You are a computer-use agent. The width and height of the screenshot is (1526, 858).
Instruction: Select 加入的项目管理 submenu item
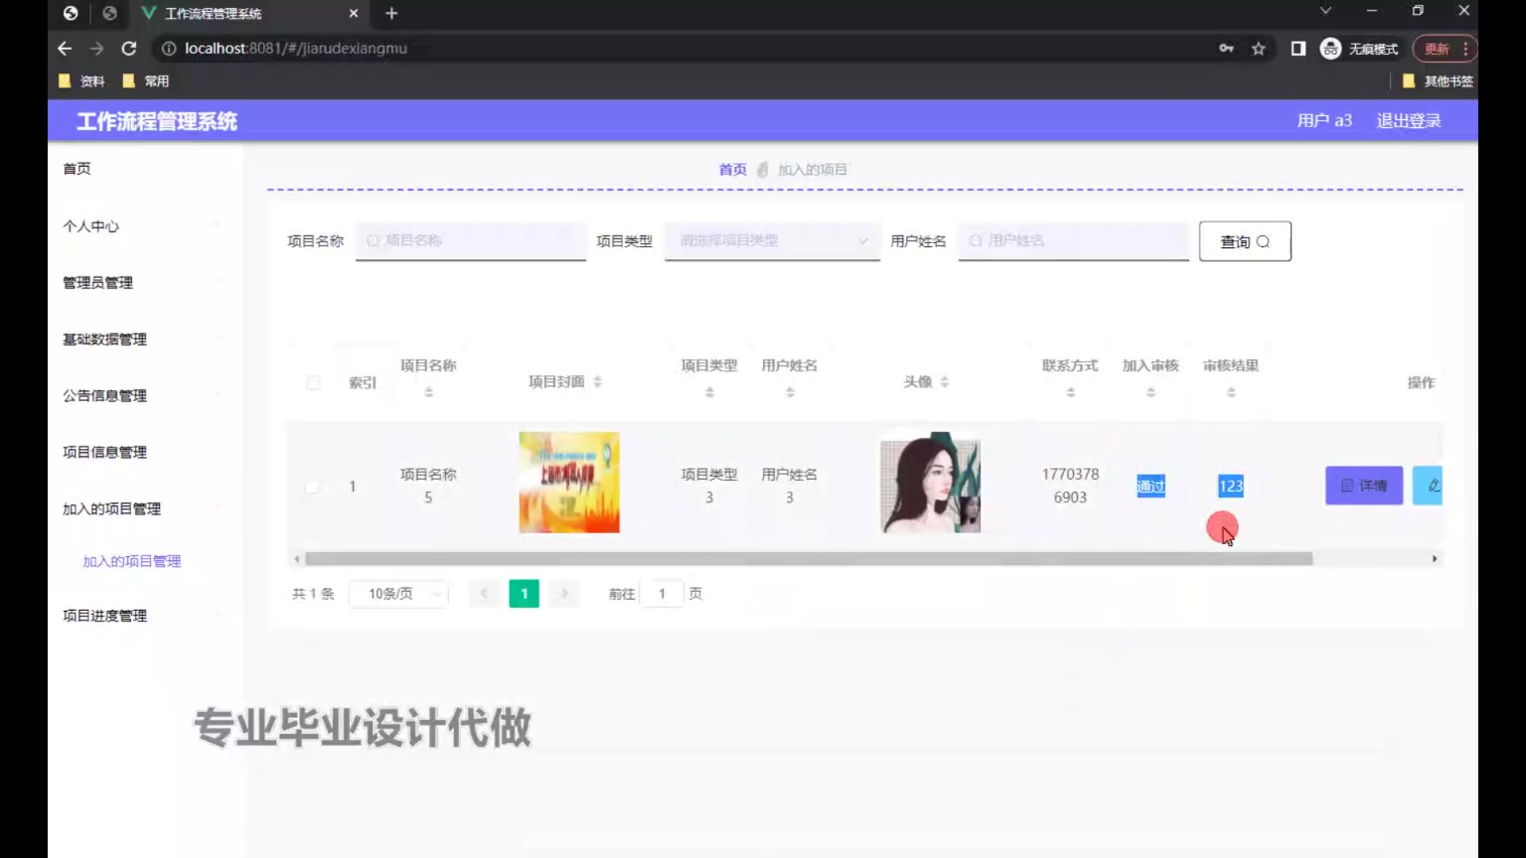click(x=132, y=561)
